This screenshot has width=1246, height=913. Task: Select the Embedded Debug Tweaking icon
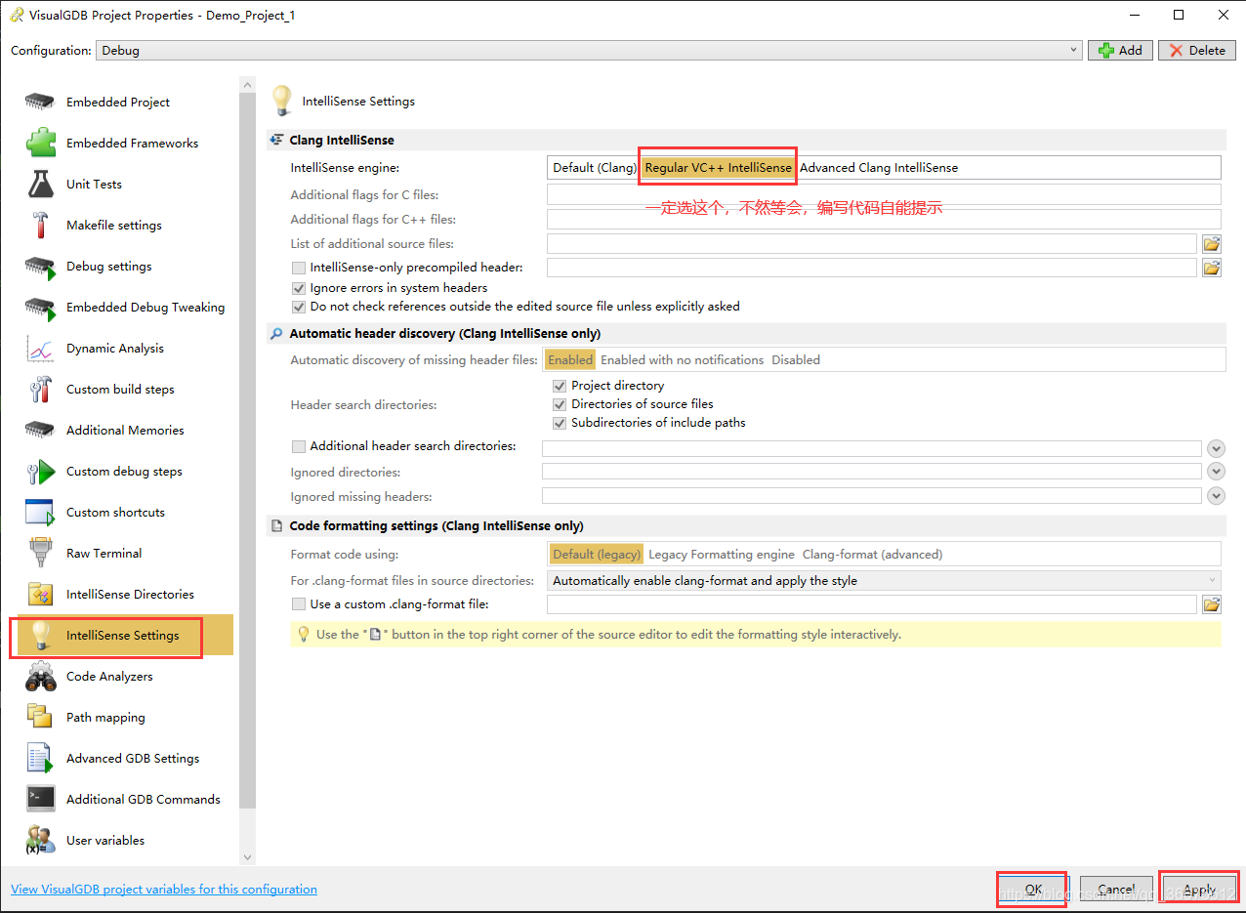(40, 307)
